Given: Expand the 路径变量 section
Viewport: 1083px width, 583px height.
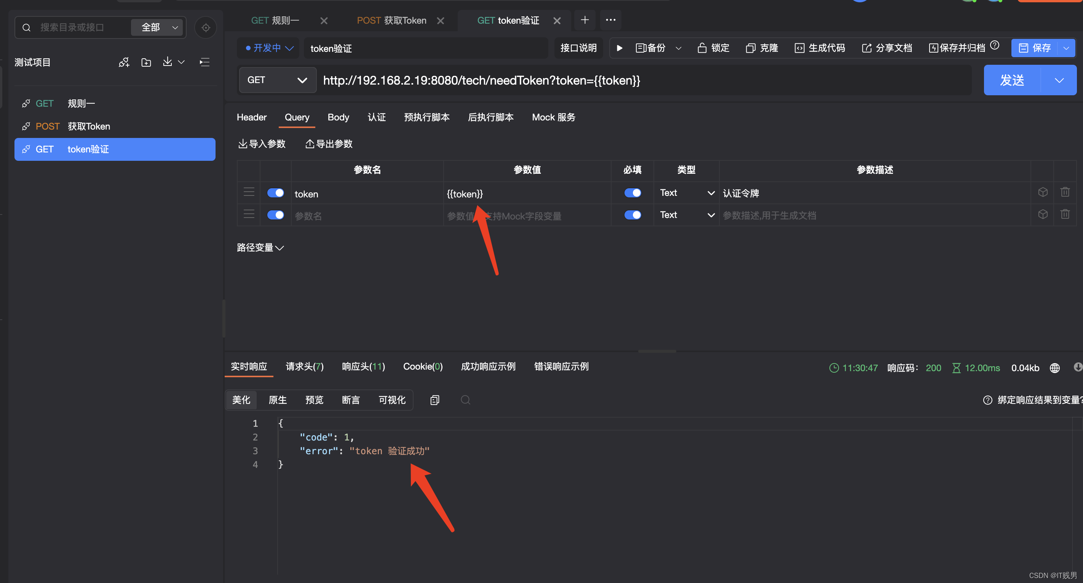Looking at the screenshot, I should coord(260,247).
